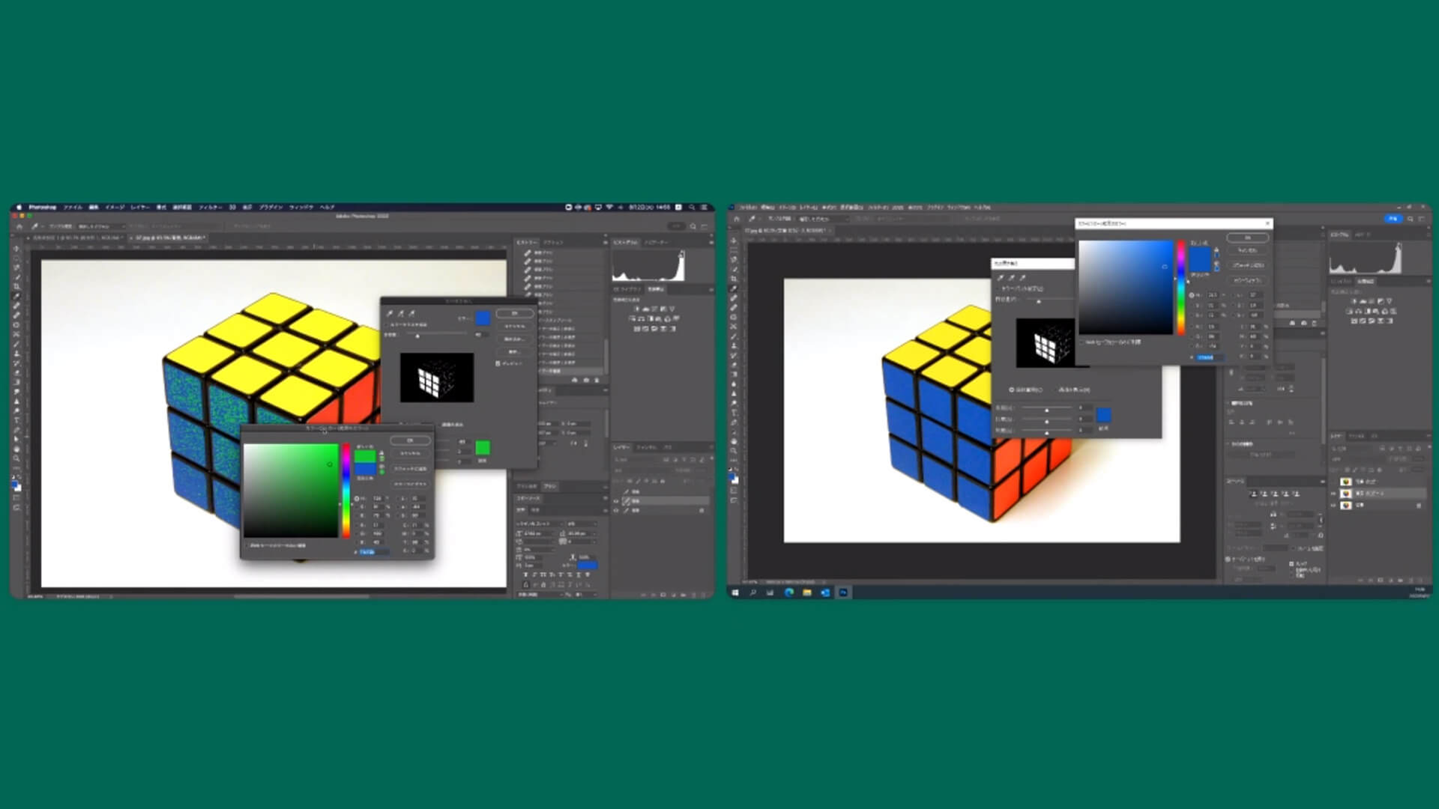Open the イメージ menu in the Mac menu bar

coord(115,207)
